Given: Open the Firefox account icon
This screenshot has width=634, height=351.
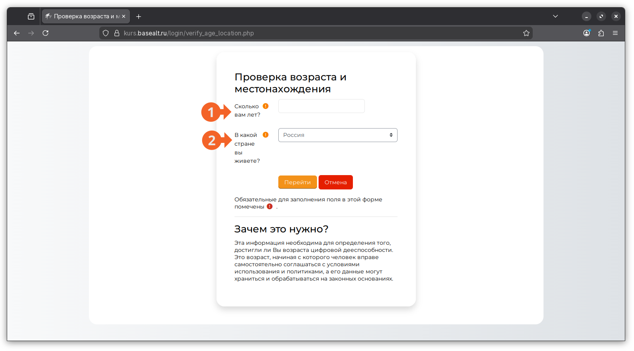Looking at the screenshot, I should pos(586,33).
